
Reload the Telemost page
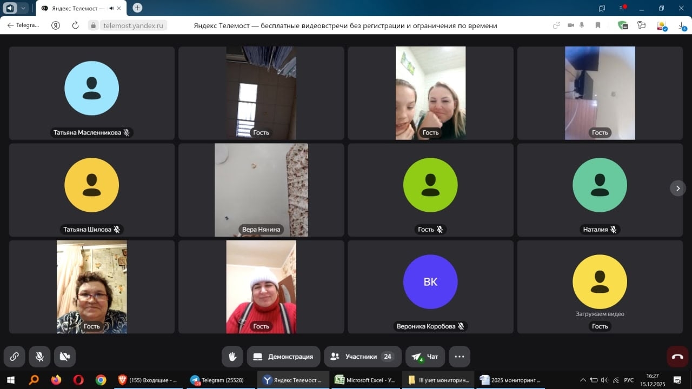pyautogui.click(x=75, y=25)
